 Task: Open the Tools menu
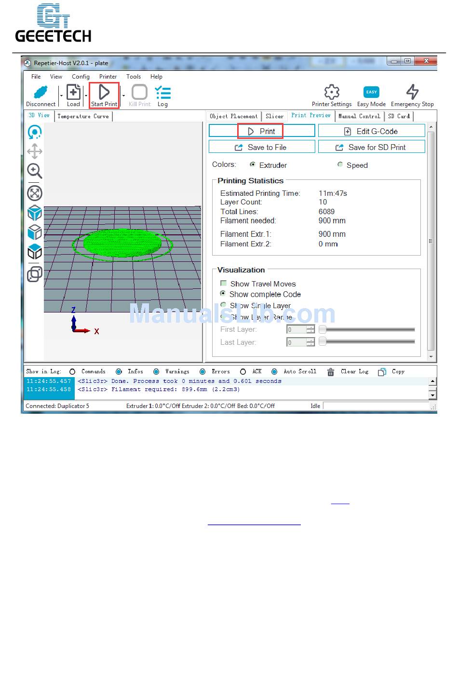[x=134, y=77]
